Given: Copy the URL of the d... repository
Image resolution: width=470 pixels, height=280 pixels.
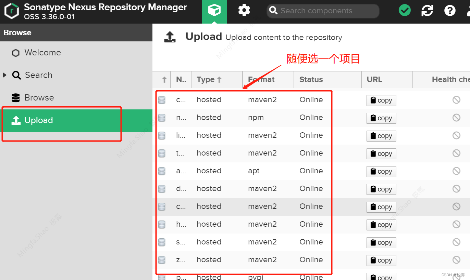Looking at the screenshot, I should tap(381, 189).
